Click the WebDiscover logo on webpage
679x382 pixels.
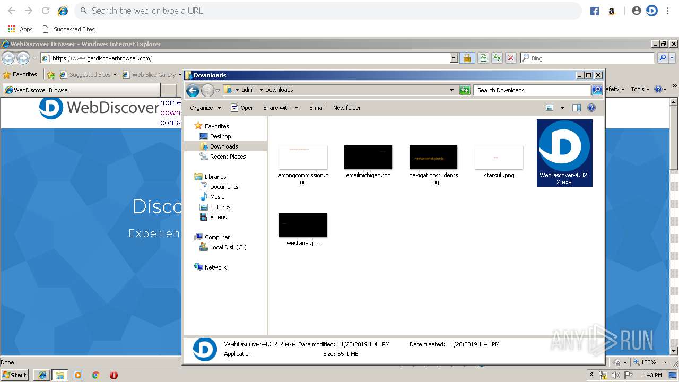click(99, 108)
